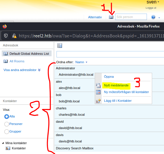Select the Discovery Search Mailbox entry

(75, 148)
